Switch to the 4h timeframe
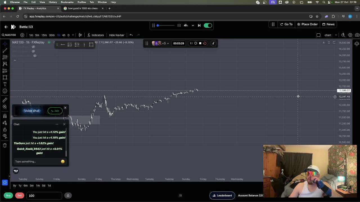This screenshot has height=202, width=360. click(x=64, y=35)
